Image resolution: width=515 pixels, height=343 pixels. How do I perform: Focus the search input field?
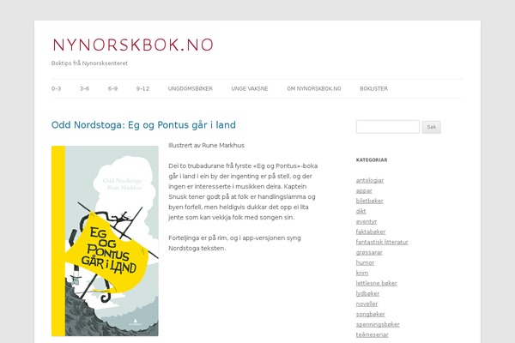click(x=388, y=127)
